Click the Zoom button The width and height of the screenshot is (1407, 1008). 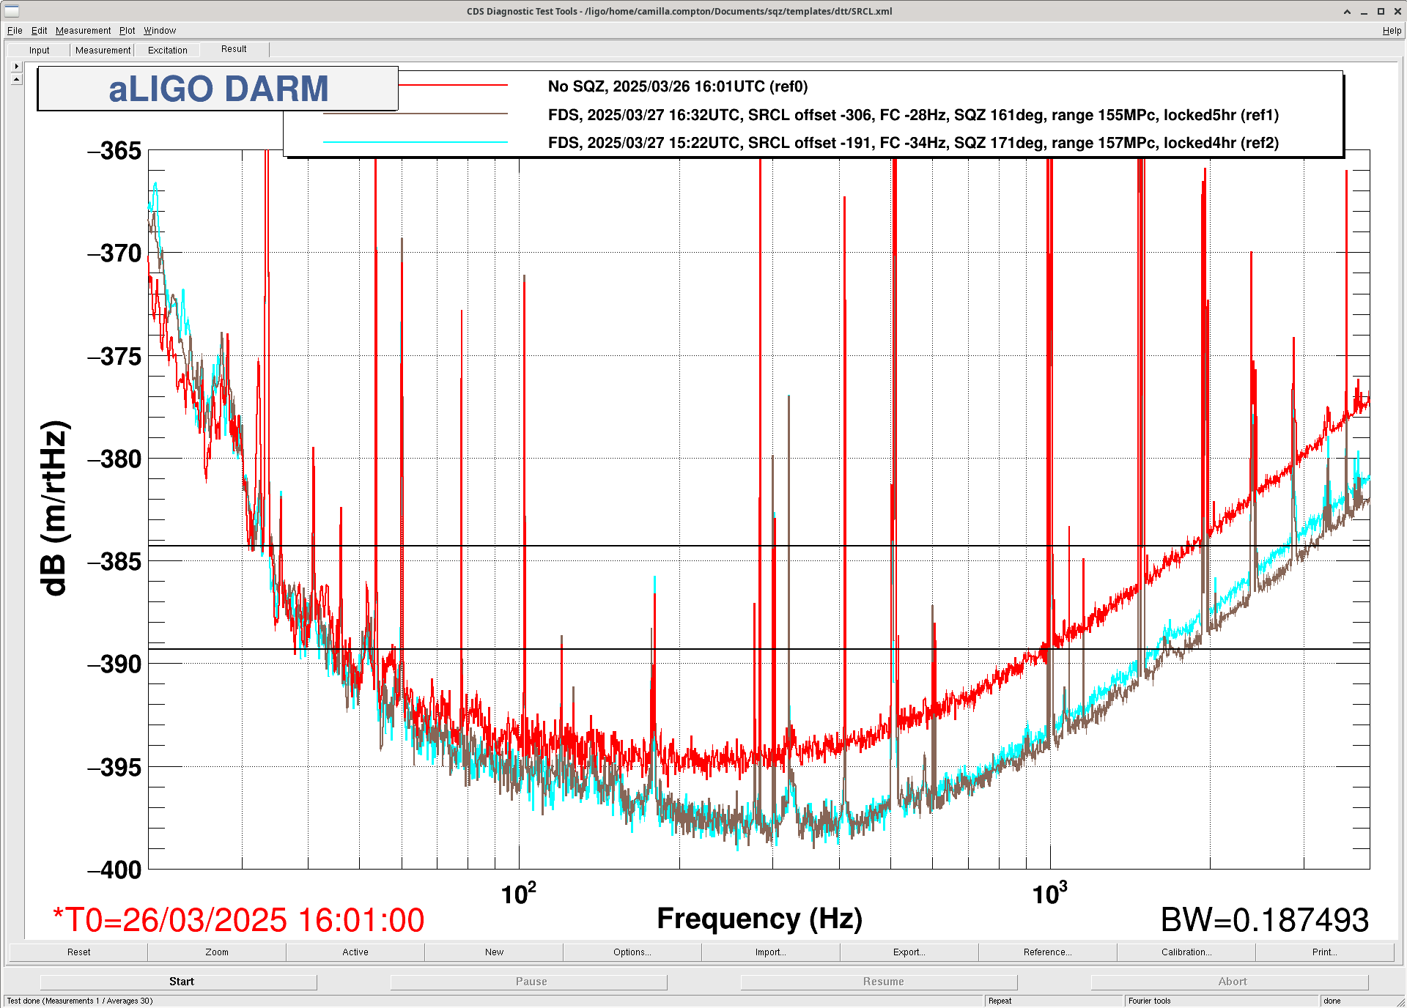217,952
